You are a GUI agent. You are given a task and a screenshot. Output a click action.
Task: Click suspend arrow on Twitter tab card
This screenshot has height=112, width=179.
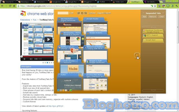pos(80,75)
